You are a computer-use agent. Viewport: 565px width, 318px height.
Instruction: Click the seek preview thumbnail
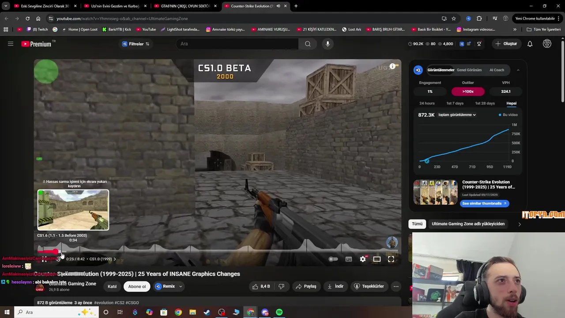coord(73,210)
